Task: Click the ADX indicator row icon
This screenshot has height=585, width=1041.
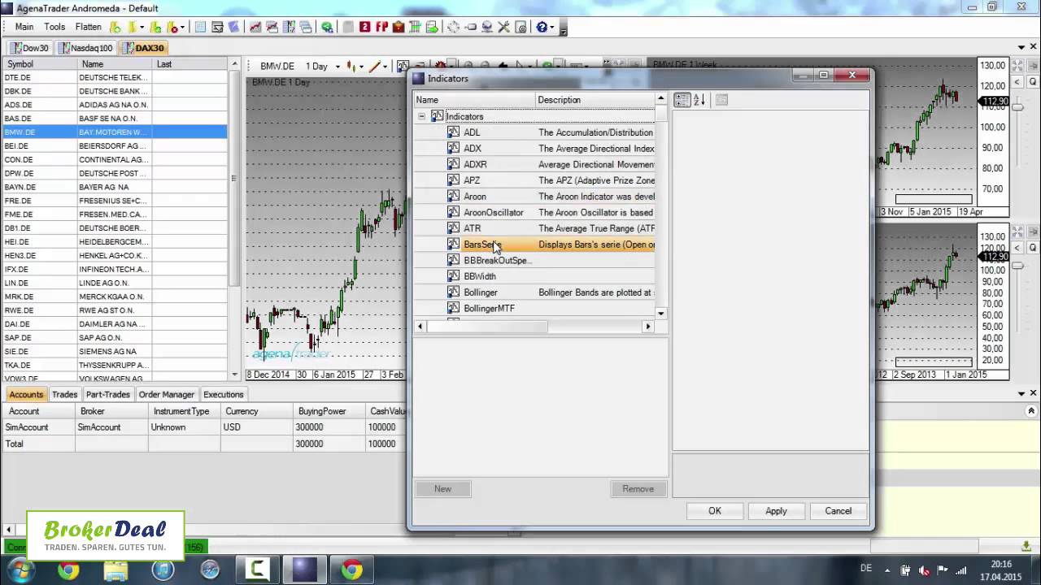Action: coord(454,149)
